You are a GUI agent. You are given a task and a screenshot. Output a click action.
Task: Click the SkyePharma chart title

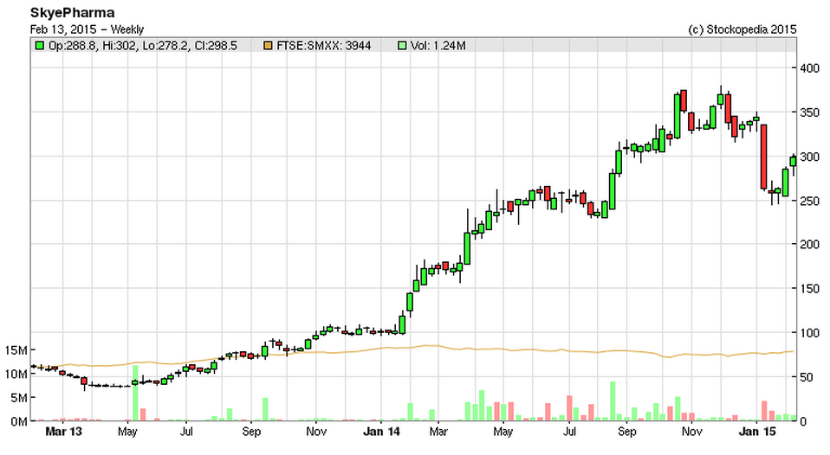[72, 13]
